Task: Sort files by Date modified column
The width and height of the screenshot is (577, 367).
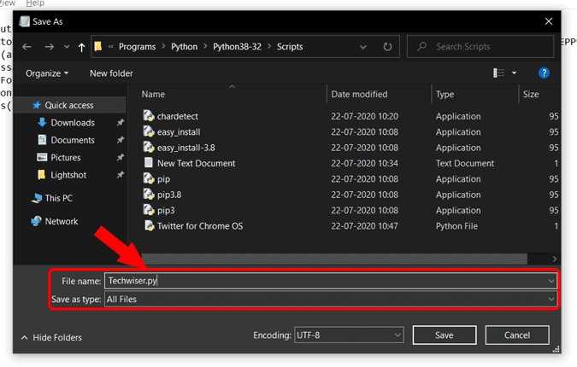Action: click(x=359, y=94)
